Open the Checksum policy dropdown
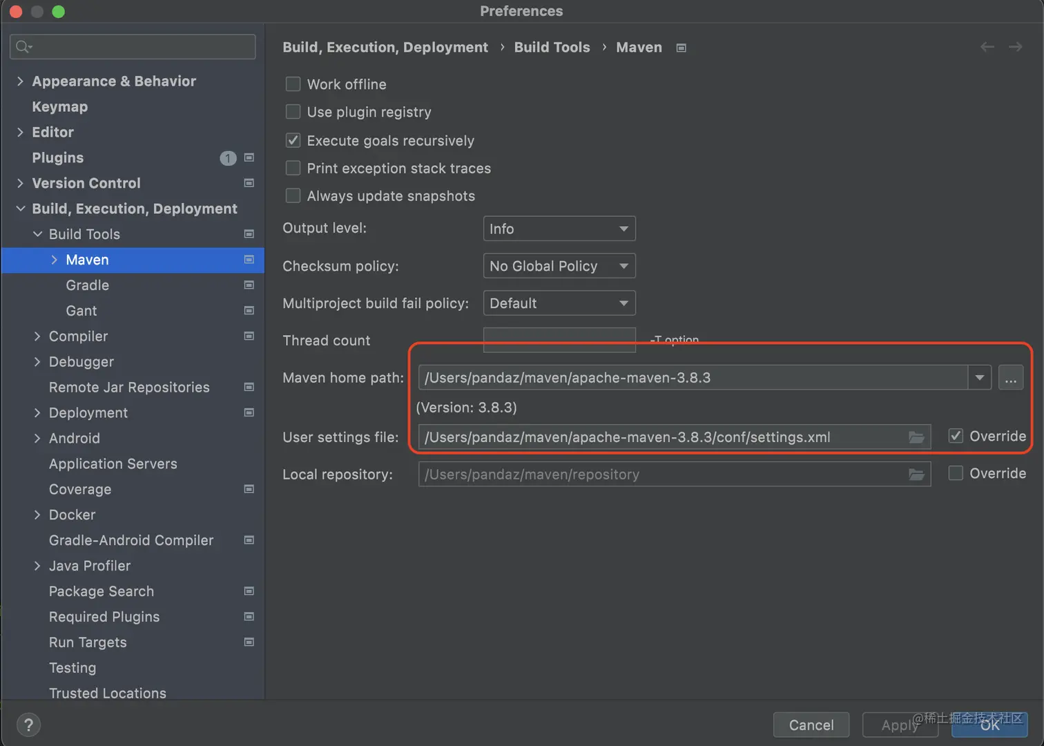Screen dimensions: 1044x746 pos(559,266)
